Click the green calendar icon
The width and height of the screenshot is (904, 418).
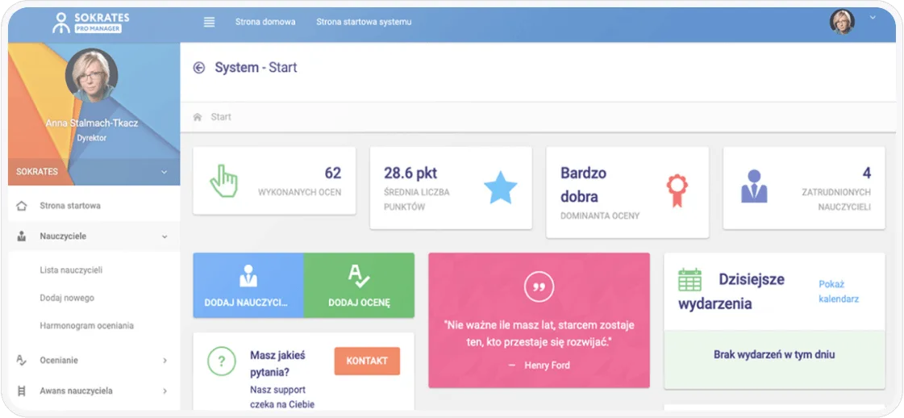coord(689,280)
